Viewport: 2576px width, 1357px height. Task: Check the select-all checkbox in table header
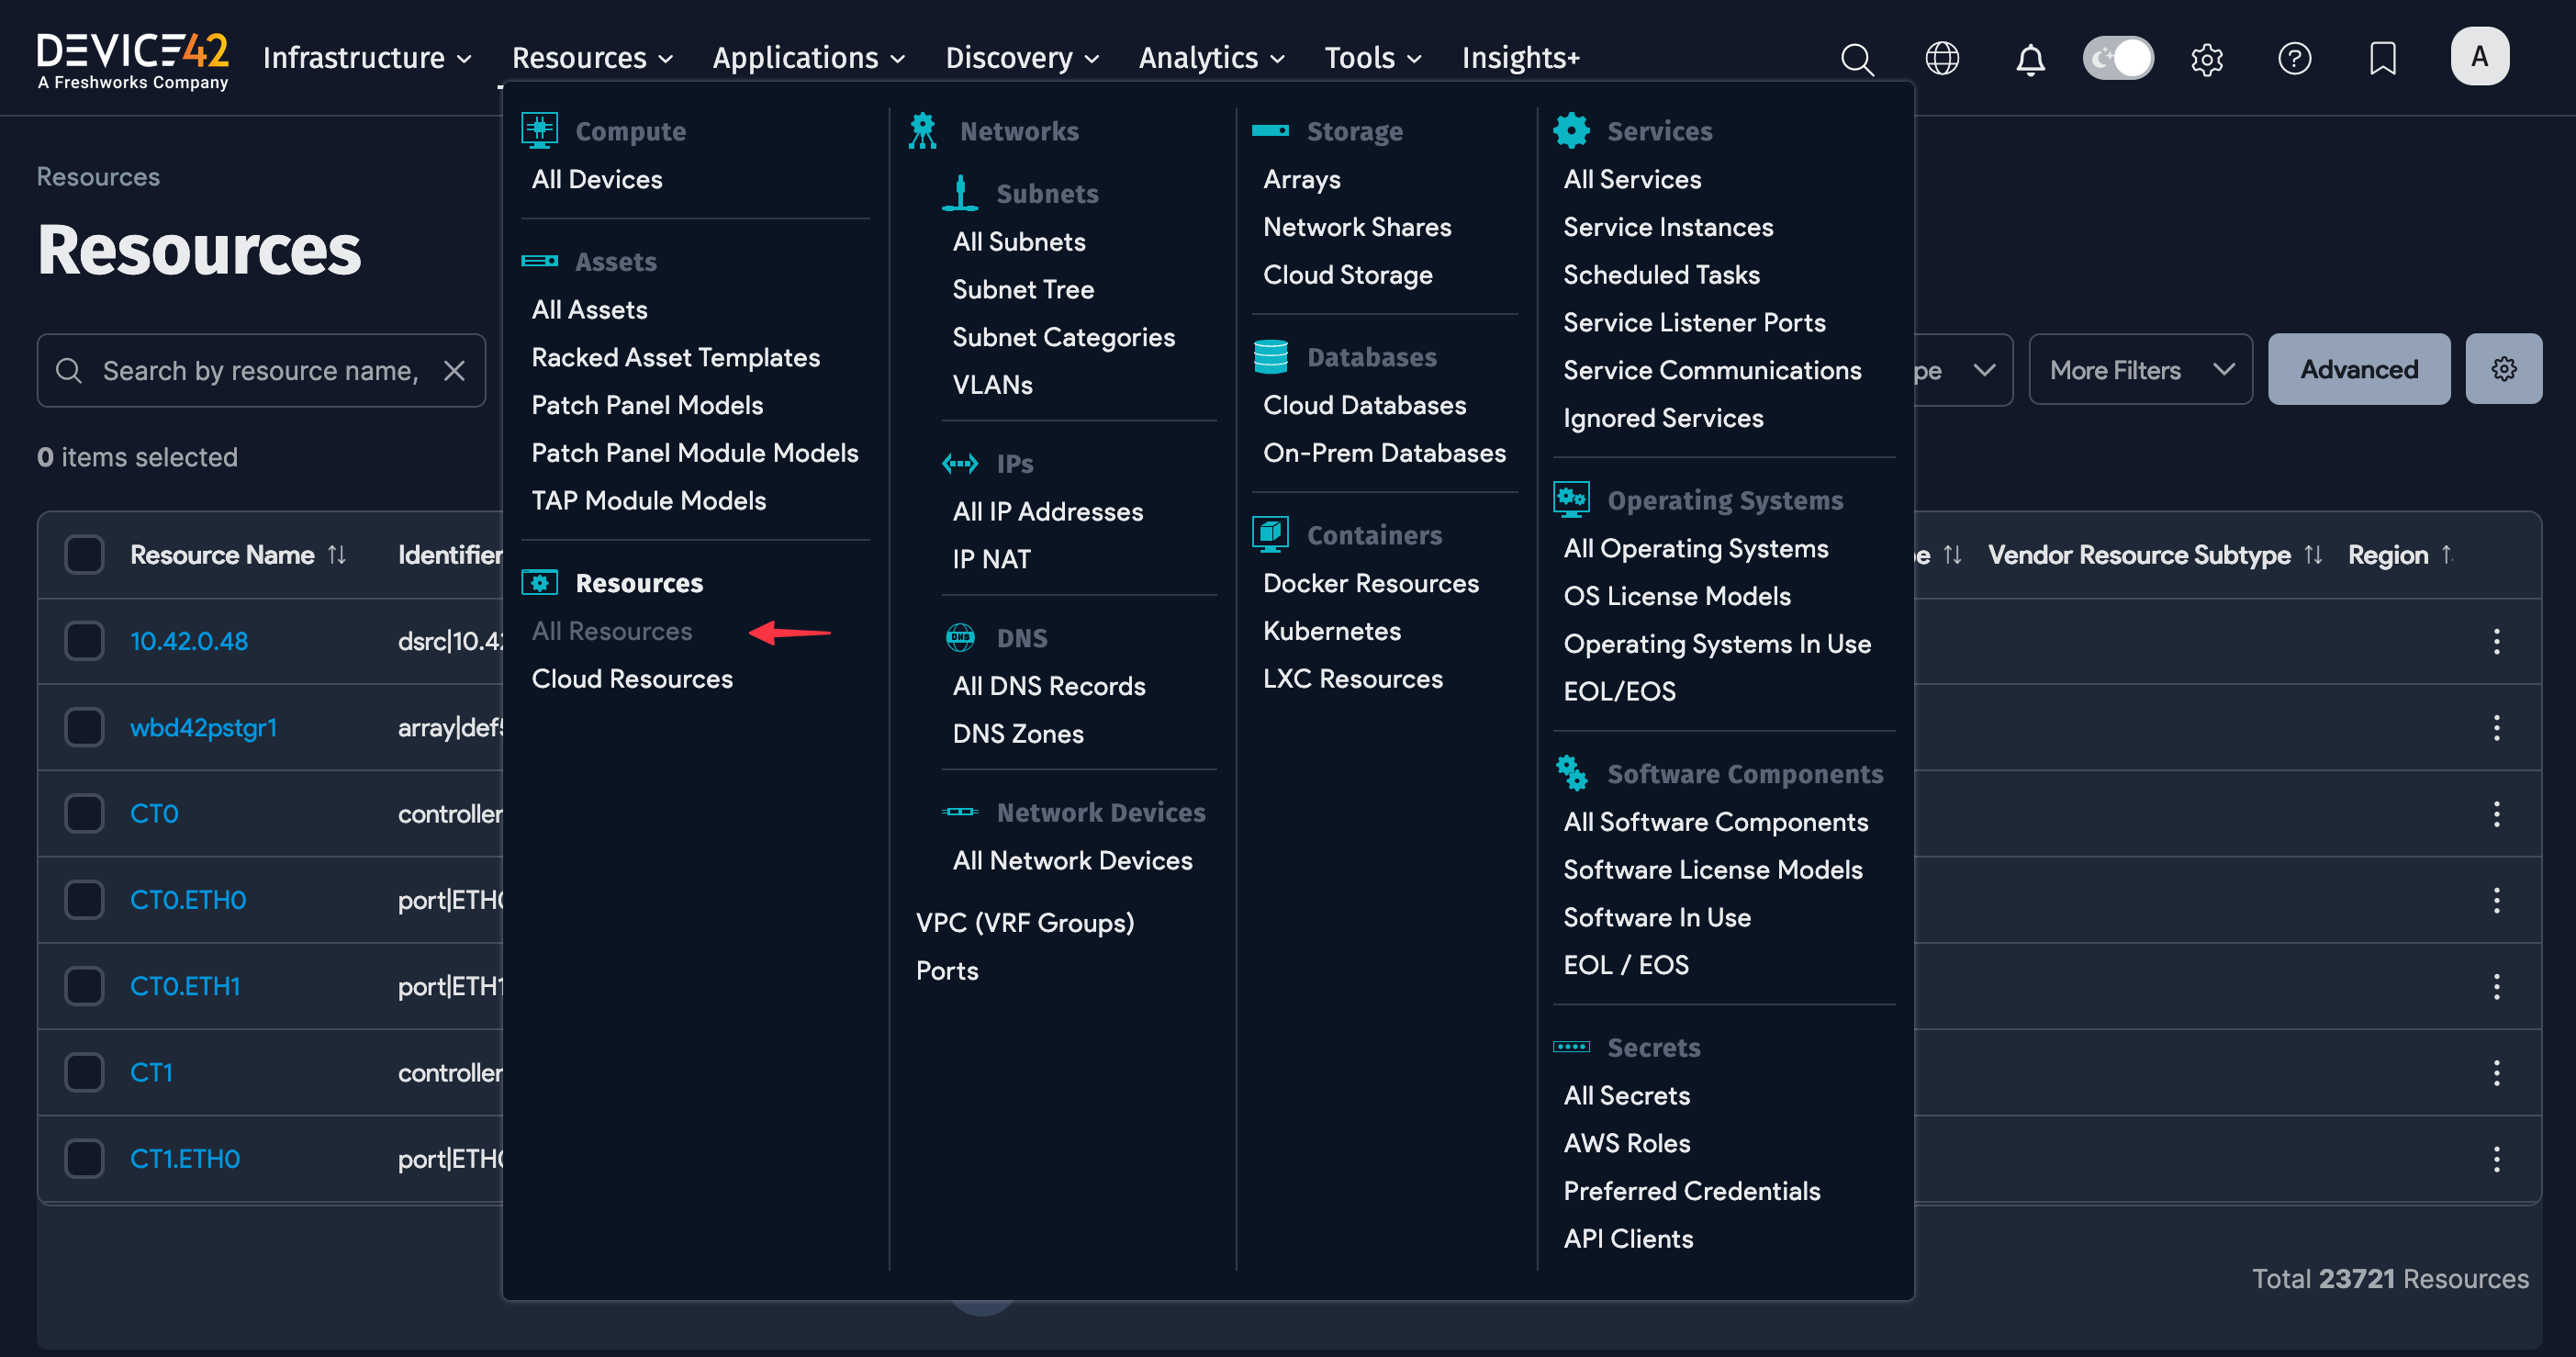(84, 553)
